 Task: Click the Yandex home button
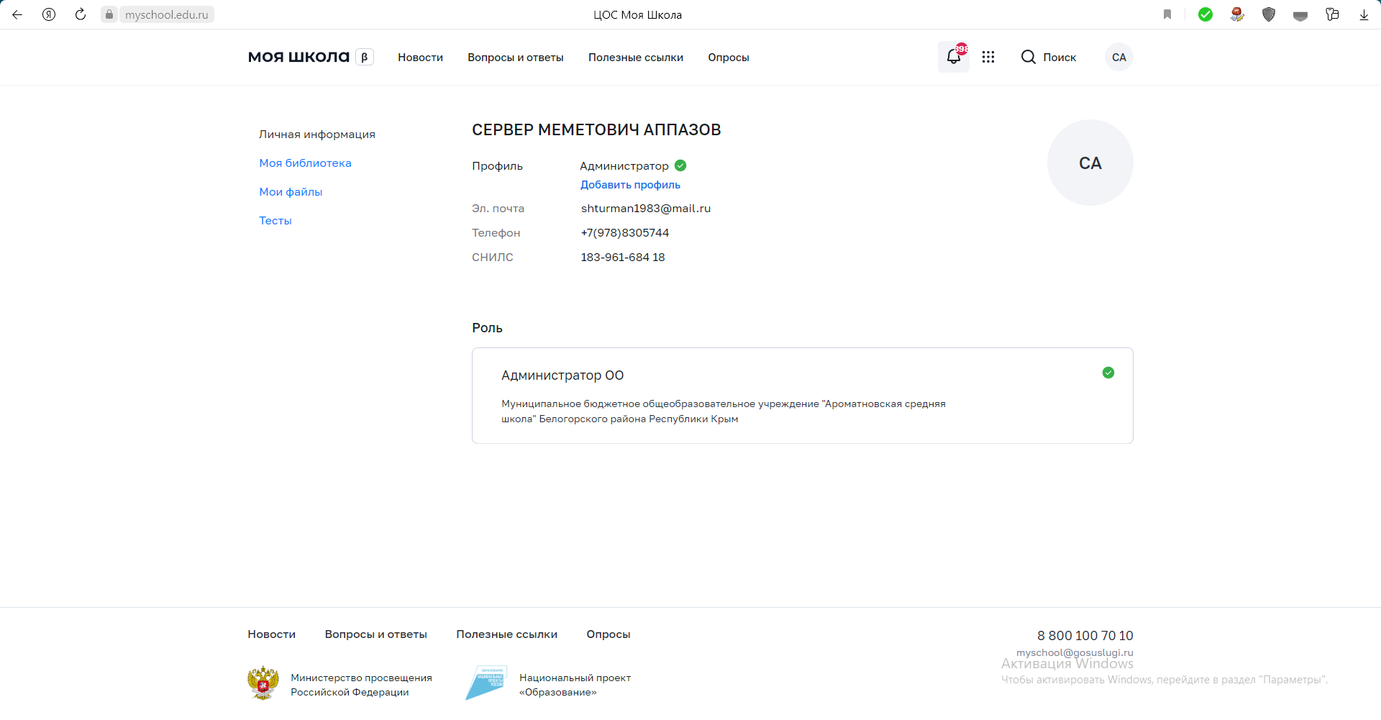tap(49, 14)
